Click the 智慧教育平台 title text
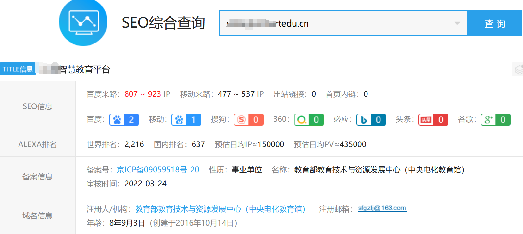This screenshot has height=234, width=523. click(x=85, y=69)
